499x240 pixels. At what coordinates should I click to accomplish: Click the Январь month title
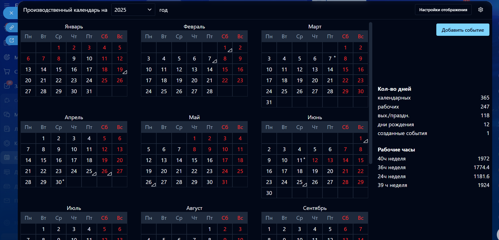[74, 27]
